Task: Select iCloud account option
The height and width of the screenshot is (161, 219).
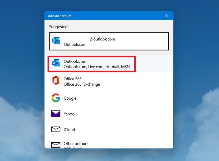Action: [x=109, y=130]
